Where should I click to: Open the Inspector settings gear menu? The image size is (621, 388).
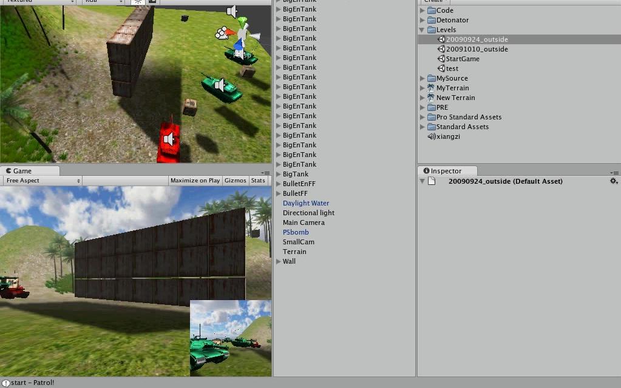(614, 181)
